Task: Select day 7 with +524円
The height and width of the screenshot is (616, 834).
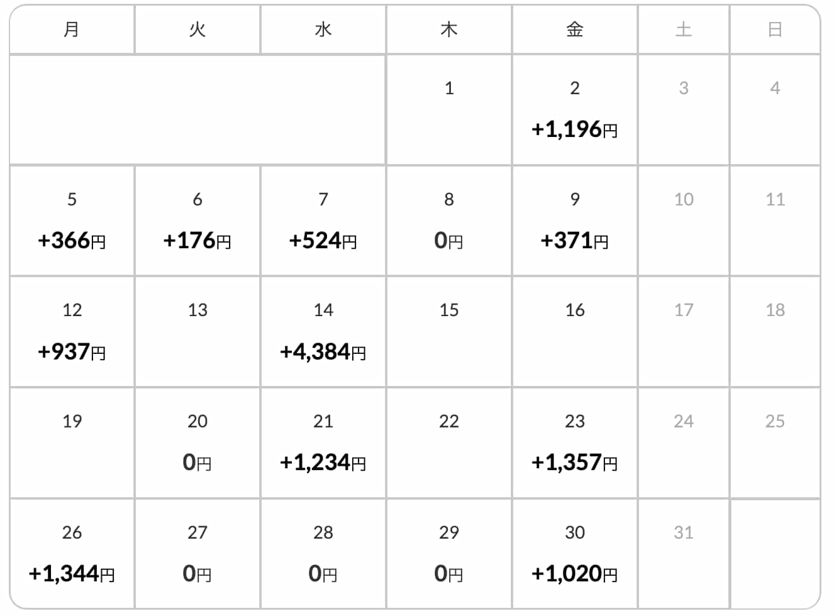Action: coord(323,221)
